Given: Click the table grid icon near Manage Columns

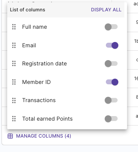Looking at the screenshot, I should pos(10,136).
